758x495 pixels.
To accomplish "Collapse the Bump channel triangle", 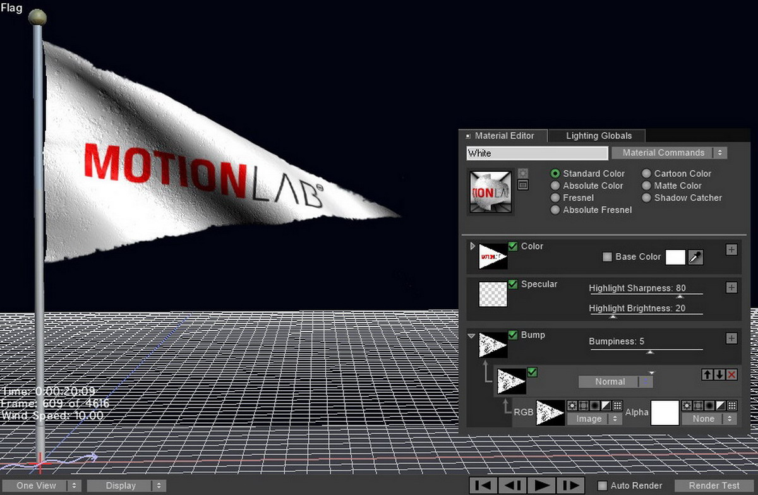I will (x=472, y=336).
